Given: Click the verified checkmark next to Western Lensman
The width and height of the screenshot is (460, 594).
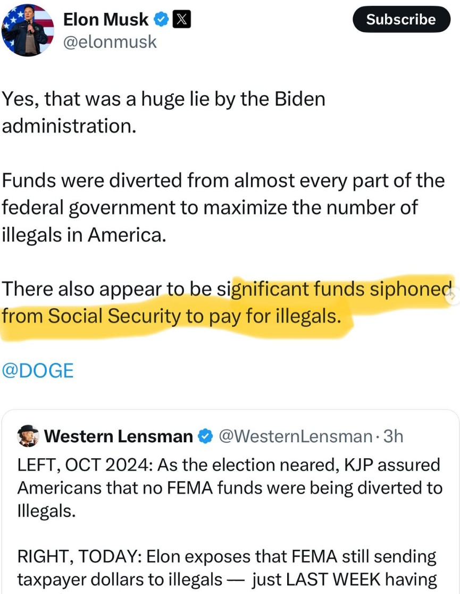Looking at the screenshot, I should click(x=205, y=436).
